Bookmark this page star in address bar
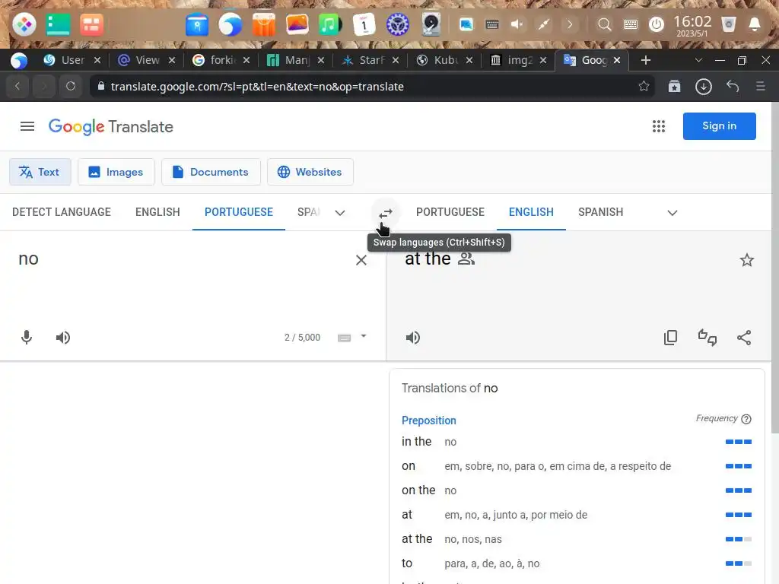Viewport: 779px width, 584px height. point(644,87)
